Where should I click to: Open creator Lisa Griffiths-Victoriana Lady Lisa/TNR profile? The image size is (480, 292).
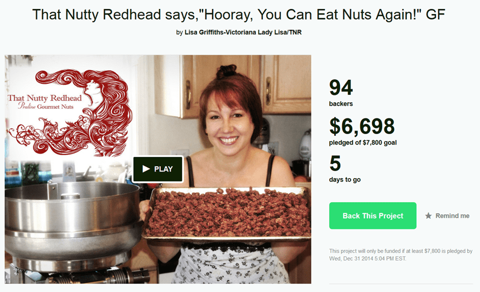(243, 32)
